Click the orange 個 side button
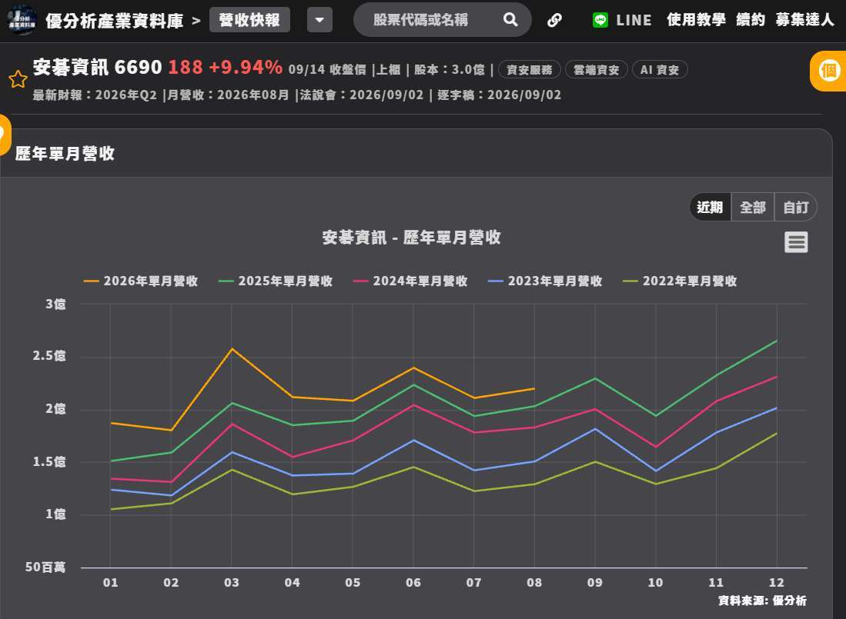The image size is (846, 619). 829,71
